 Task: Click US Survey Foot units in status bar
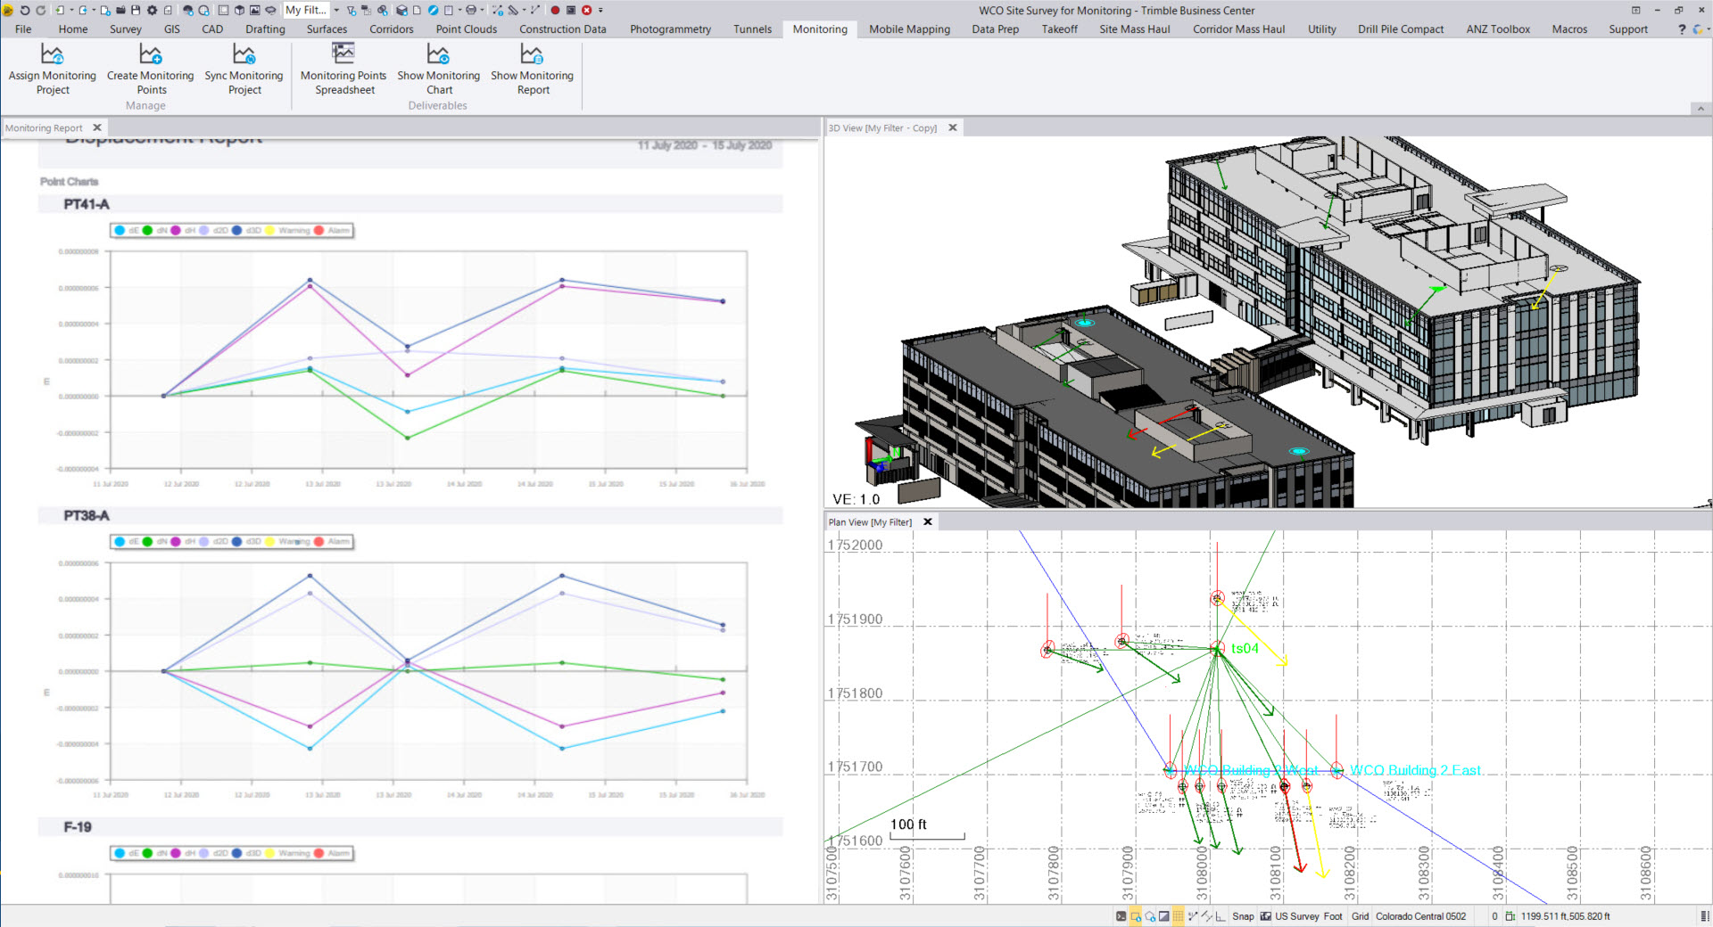pos(1308,916)
